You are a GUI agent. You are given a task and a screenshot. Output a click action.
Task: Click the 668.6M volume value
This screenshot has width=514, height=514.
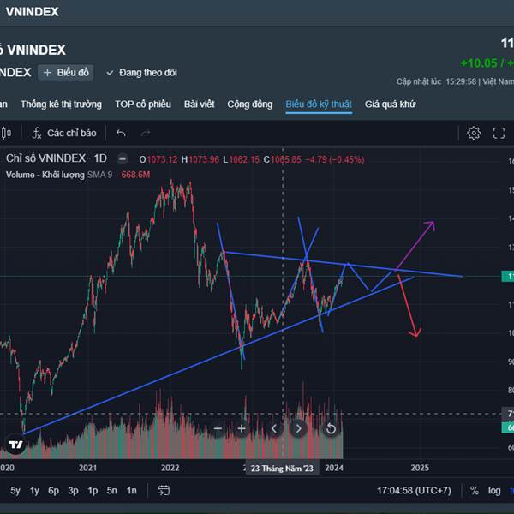[x=135, y=175]
